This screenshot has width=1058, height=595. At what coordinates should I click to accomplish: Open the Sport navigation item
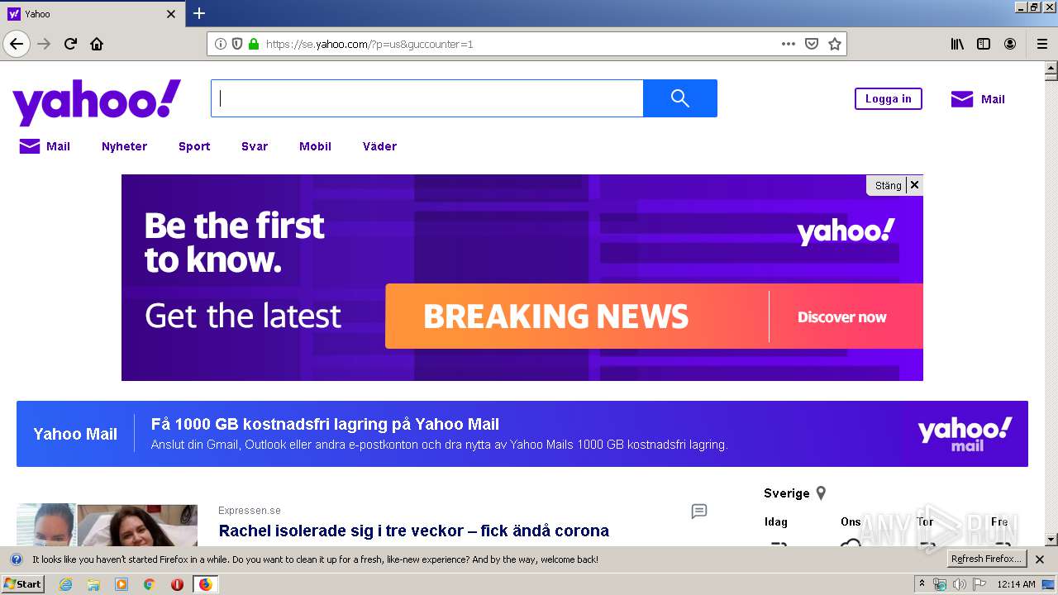click(x=194, y=146)
